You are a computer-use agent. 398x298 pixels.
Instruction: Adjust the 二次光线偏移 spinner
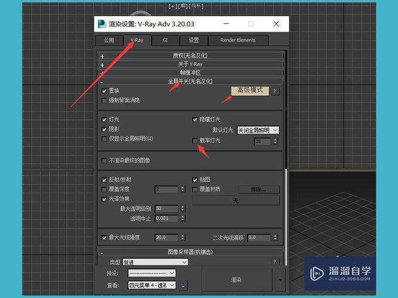[x=275, y=238]
